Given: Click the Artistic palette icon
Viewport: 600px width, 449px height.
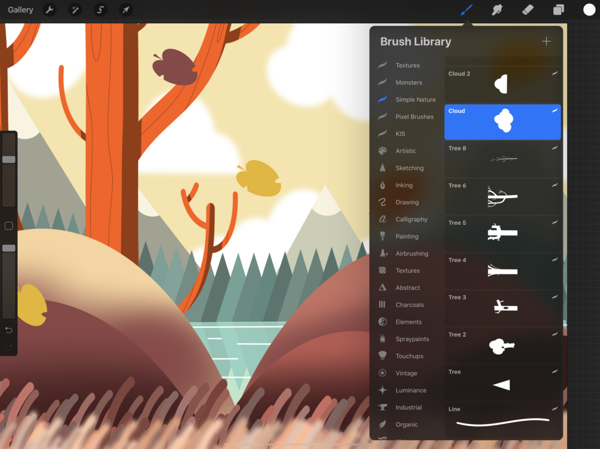Looking at the screenshot, I should [382, 151].
